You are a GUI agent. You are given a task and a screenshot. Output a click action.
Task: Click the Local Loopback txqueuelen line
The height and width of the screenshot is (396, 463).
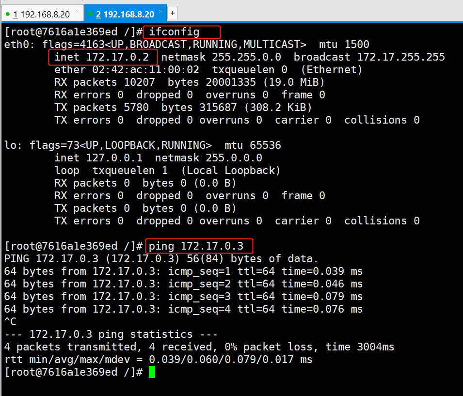167,171
